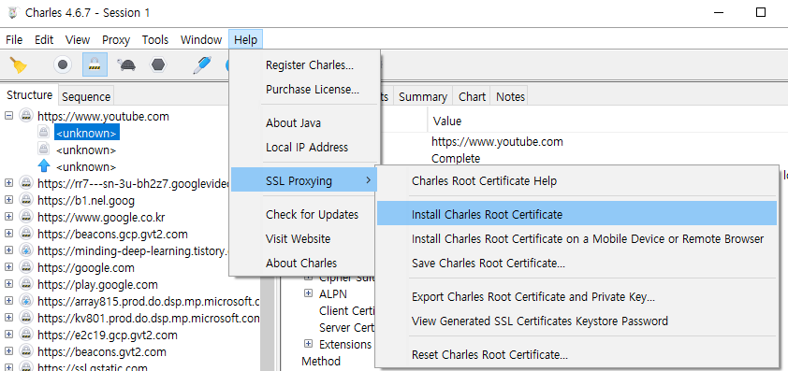Click the globe icon beside beacons.gcp.gvt2.com
Viewport: 788px width, 371px height.
click(25, 234)
